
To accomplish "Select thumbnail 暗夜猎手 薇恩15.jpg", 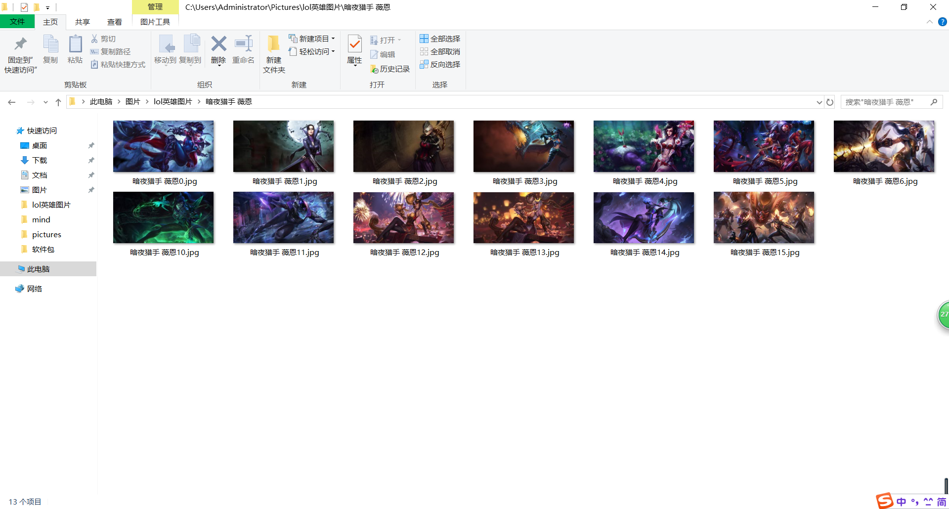I will pyautogui.click(x=764, y=217).
